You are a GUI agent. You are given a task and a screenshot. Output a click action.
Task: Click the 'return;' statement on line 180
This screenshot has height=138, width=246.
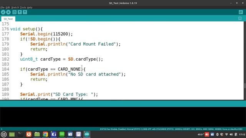[39, 49]
